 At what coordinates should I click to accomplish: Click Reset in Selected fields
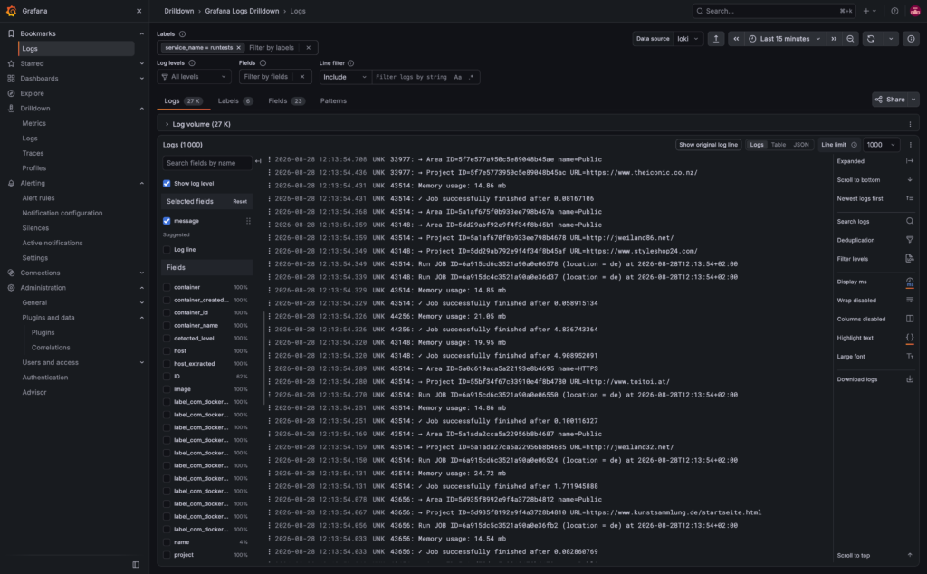pyautogui.click(x=239, y=202)
